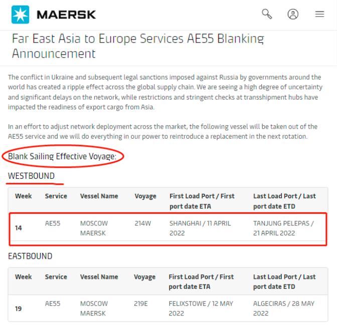Image resolution: width=337 pixels, height=328 pixels.
Task: Select the 'Blank Sailing Effective Voyage' text
Action: pyautogui.click(x=62, y=157)
